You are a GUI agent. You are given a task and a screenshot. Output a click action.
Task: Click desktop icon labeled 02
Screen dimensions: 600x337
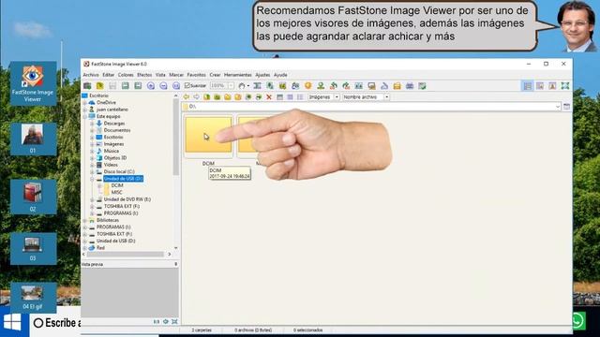tap(33, 197)
